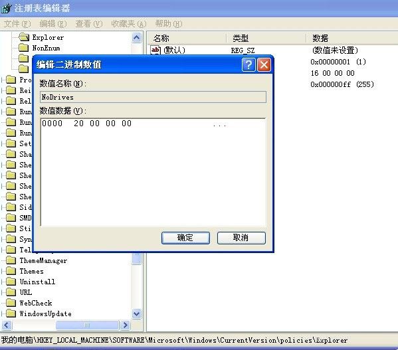Click the dialog help question-mark icon
The image size is (398, 350).
pyautogui.click(x=249, y=65)
